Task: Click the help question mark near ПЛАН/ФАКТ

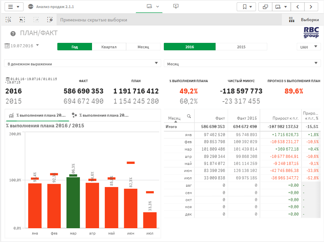Action: point(13,34)
